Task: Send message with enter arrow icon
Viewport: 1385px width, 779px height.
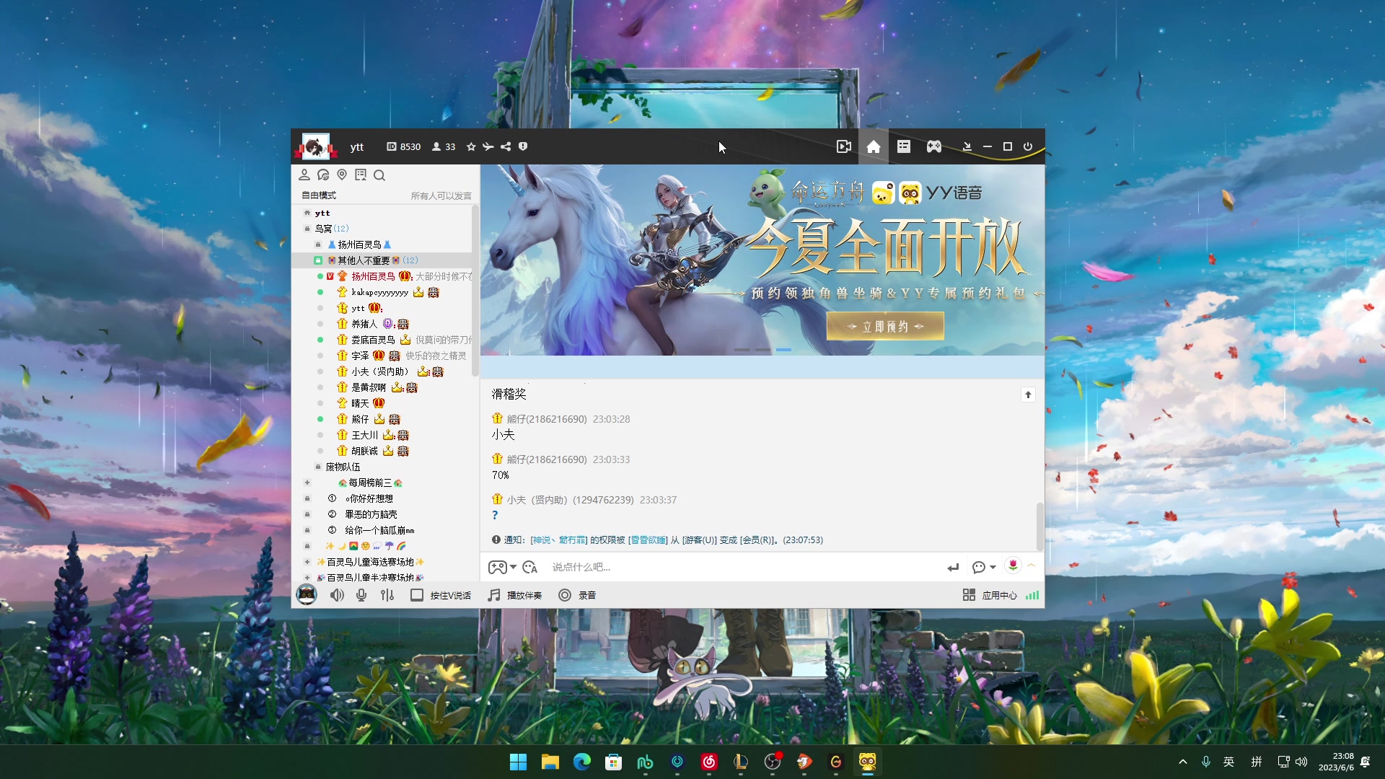Action: (953, 568)
